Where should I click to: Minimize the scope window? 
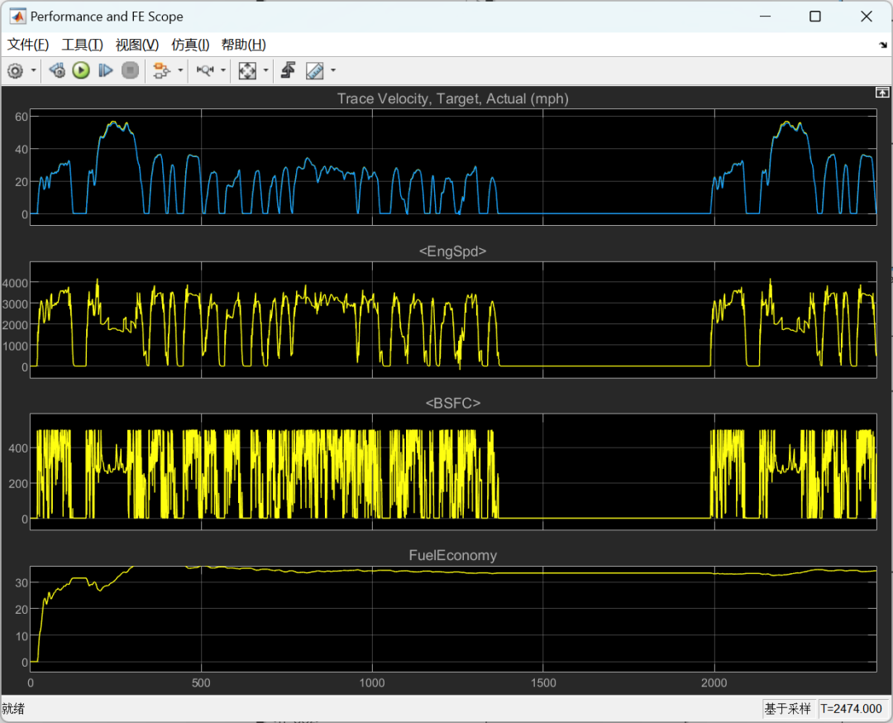[765, 17]
